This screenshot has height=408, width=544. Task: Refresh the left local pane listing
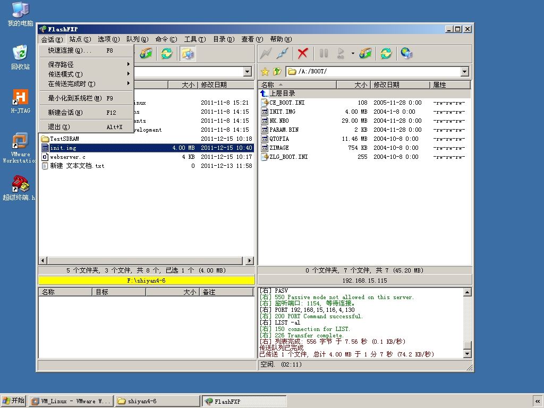166,54
